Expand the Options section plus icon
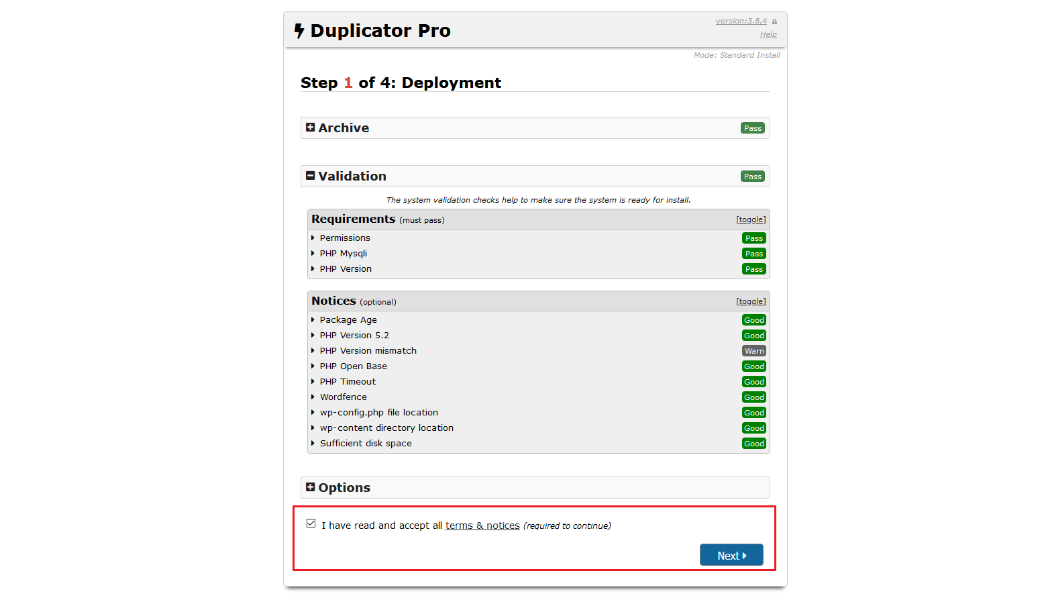The image size is (1044, 600). 310,487
